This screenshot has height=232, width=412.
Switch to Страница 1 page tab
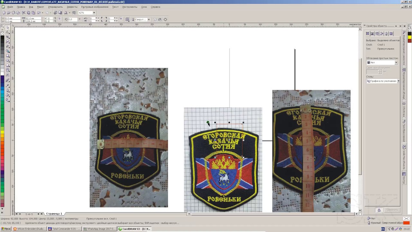pos(54,214)
